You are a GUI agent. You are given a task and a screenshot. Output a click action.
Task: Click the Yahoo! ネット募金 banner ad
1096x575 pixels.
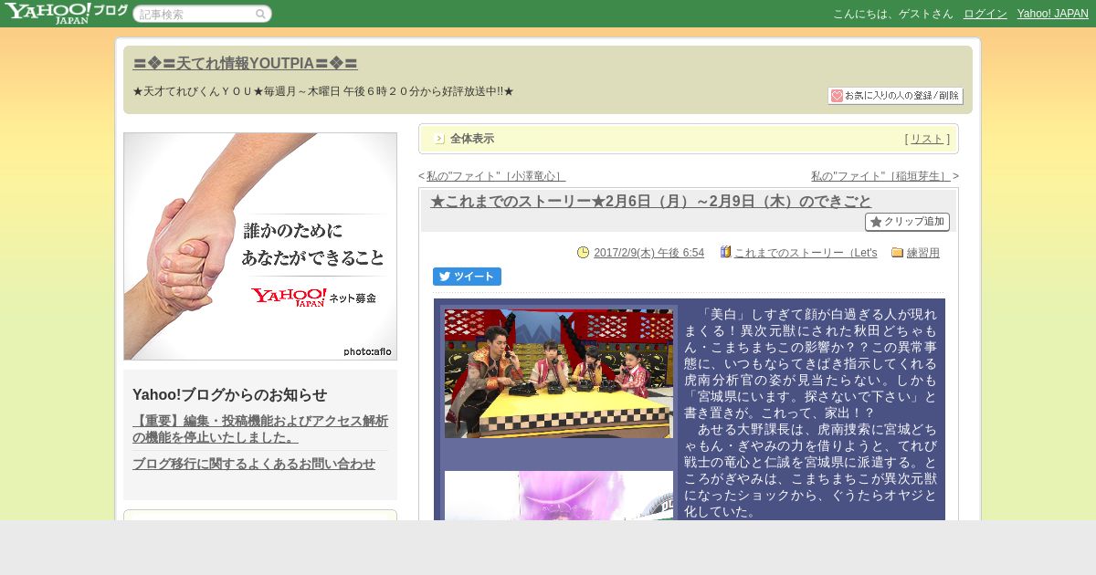coord(260,246)
